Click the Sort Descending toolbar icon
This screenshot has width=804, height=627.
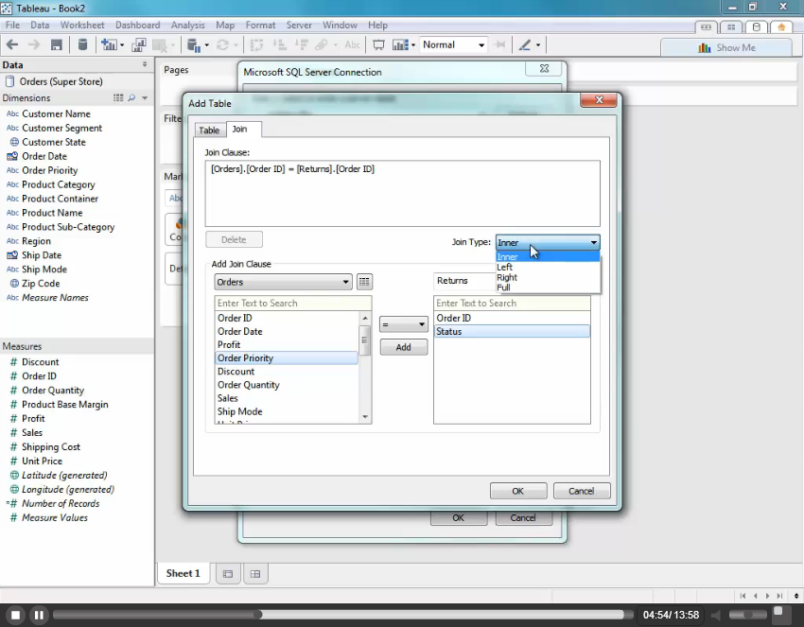[x=301, y=45]
